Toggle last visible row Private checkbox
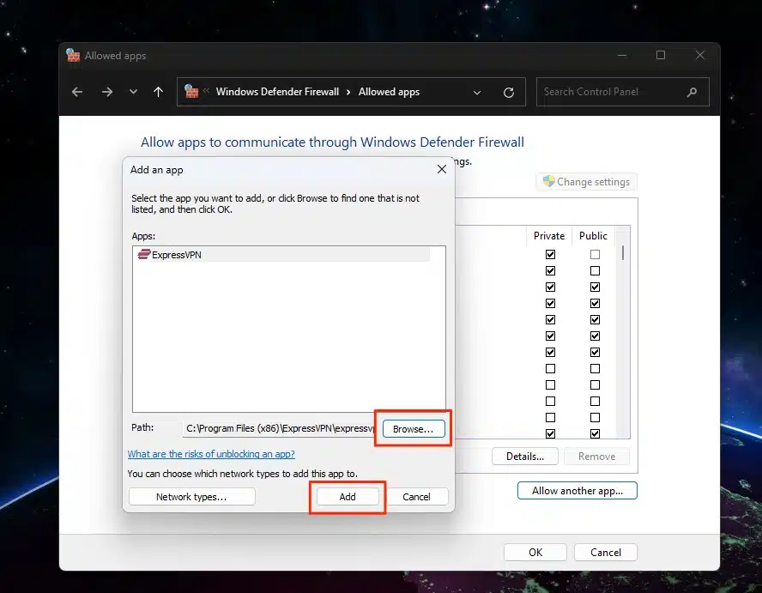 coord(550,433)
